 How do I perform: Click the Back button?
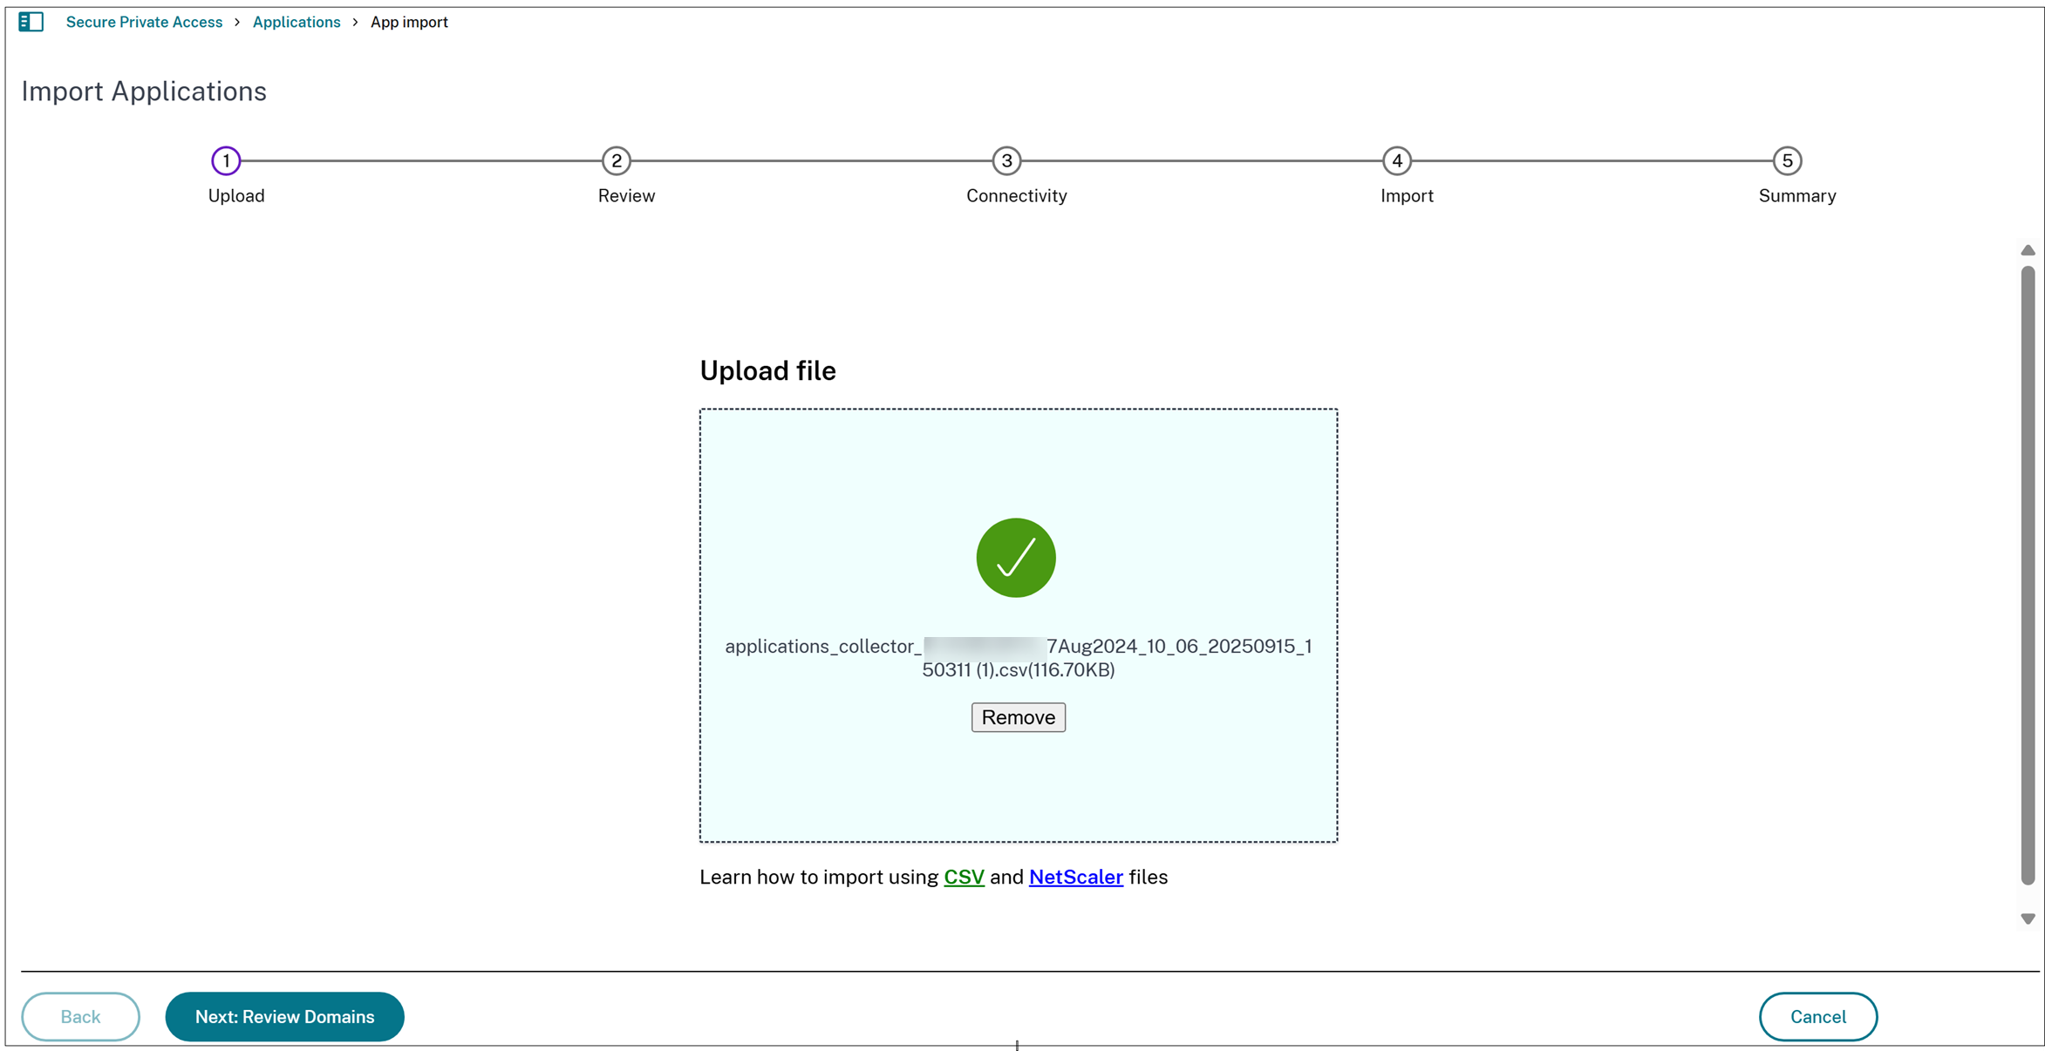[x=80, y=1016]
